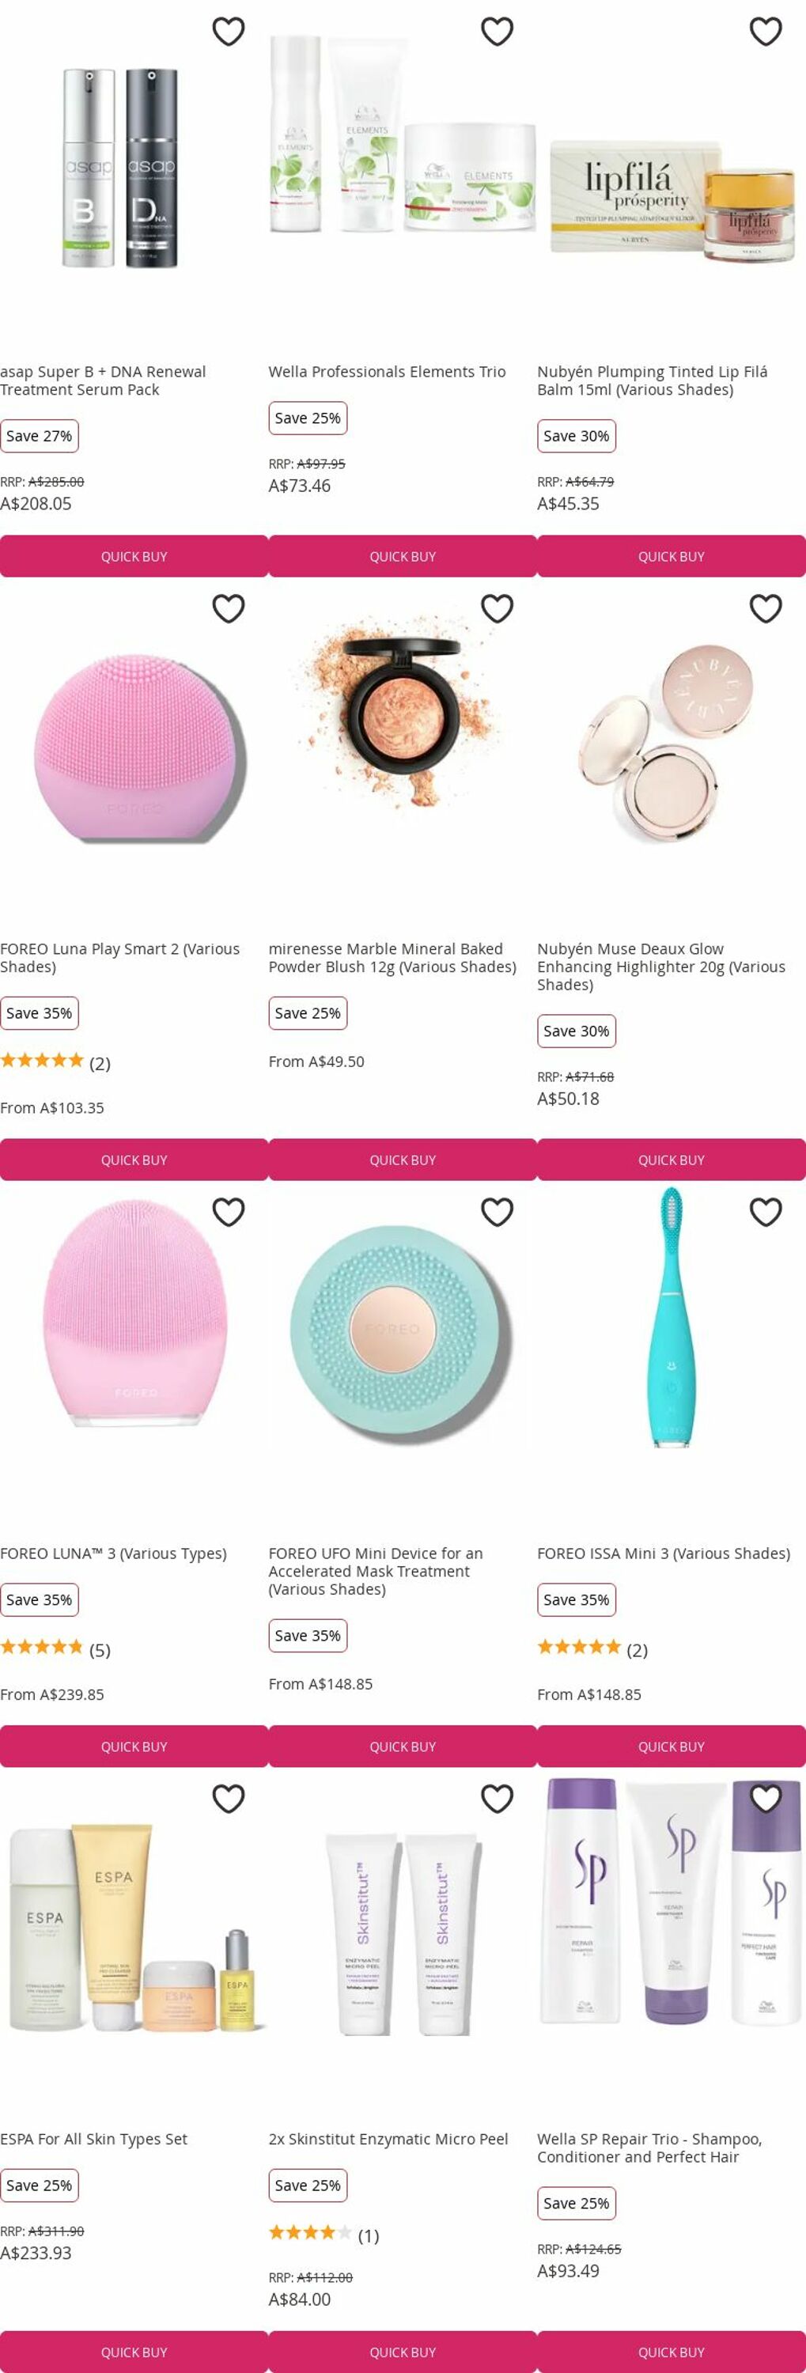
Task: View the lipfilá prosperity product image
Action: pyautogui.click(x=672, y=198)
